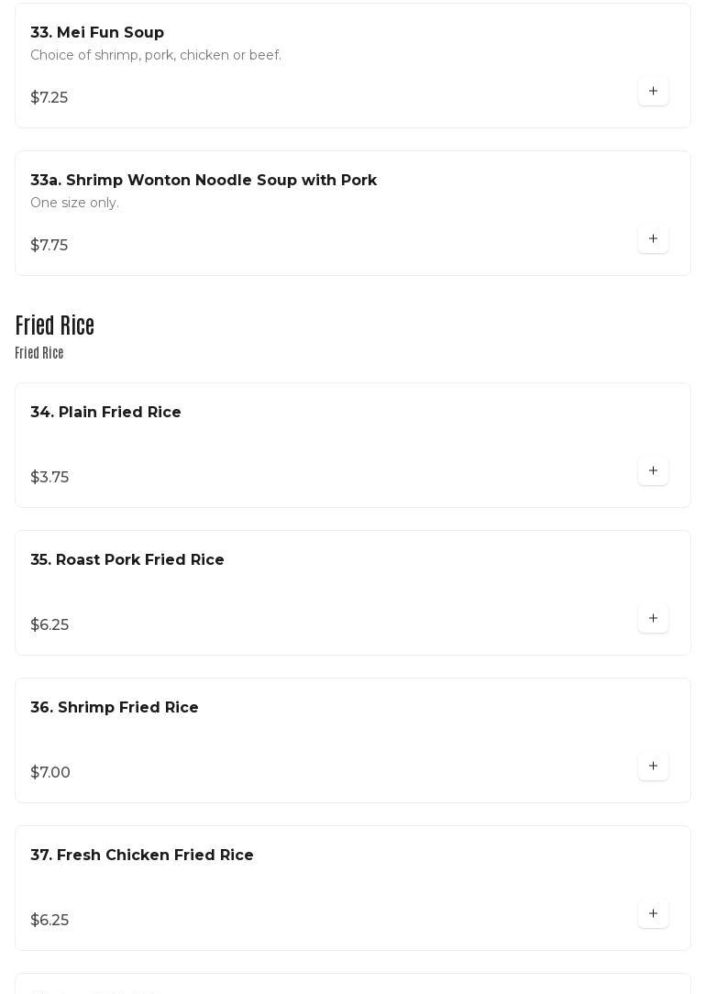This screenshot has height=994, width=706.
Task: Click the large Fried Rice section heading
Action: (x=55, y=326)
